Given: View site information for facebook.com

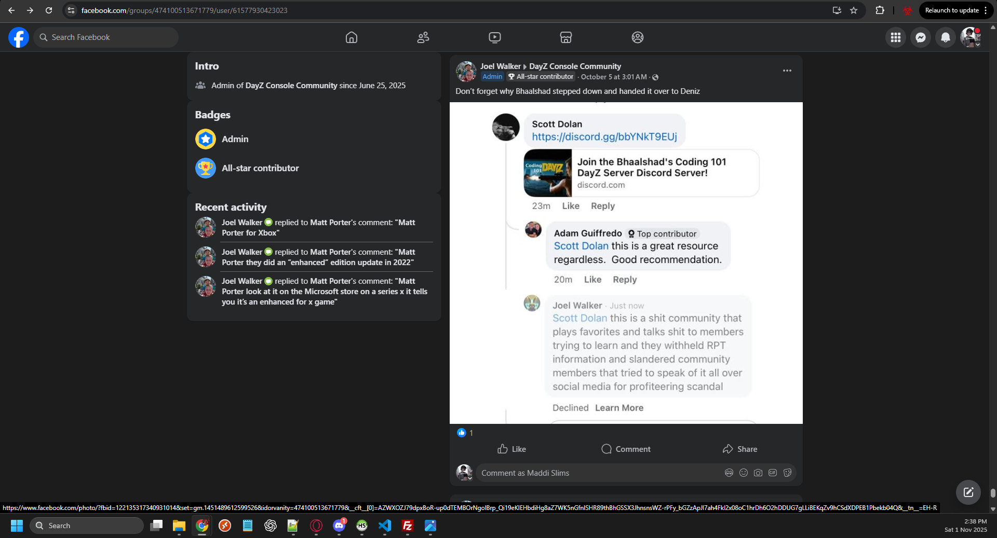Looking at the screenshot, I should [71, 10].
